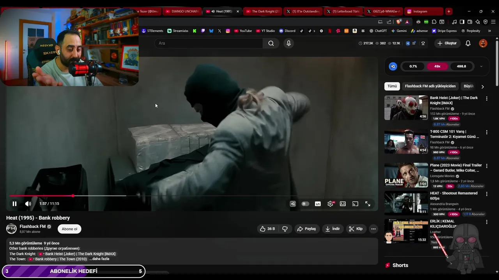Cast the video with the cast icon
The image size is (499, 280).
coord(355,204)
